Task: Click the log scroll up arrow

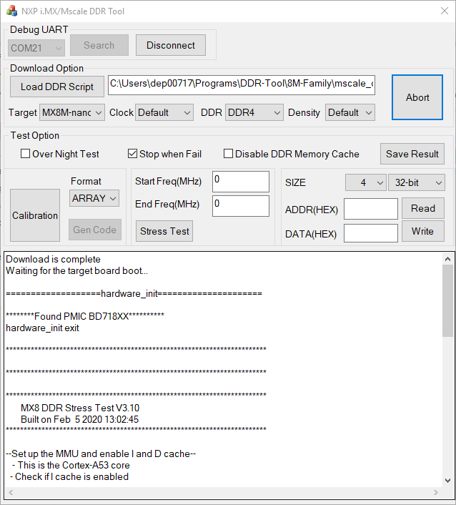Action: [447, 259]
